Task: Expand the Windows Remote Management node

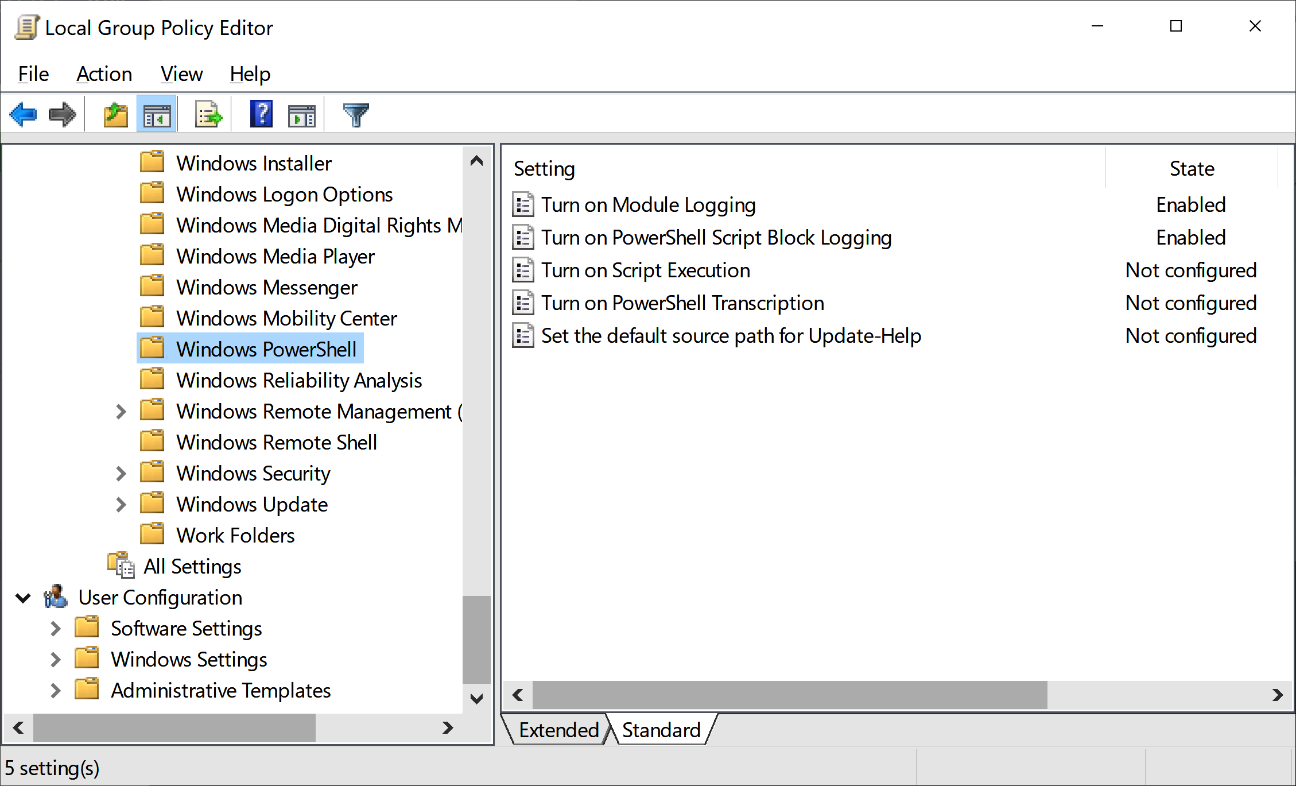Action: [121, 412]
